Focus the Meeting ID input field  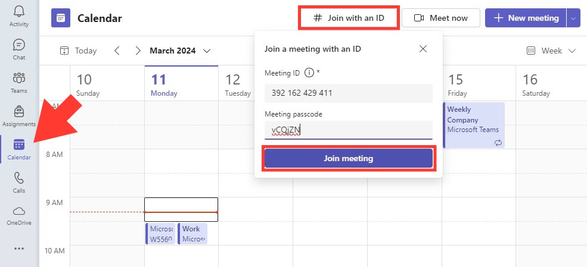coord(349,93)
